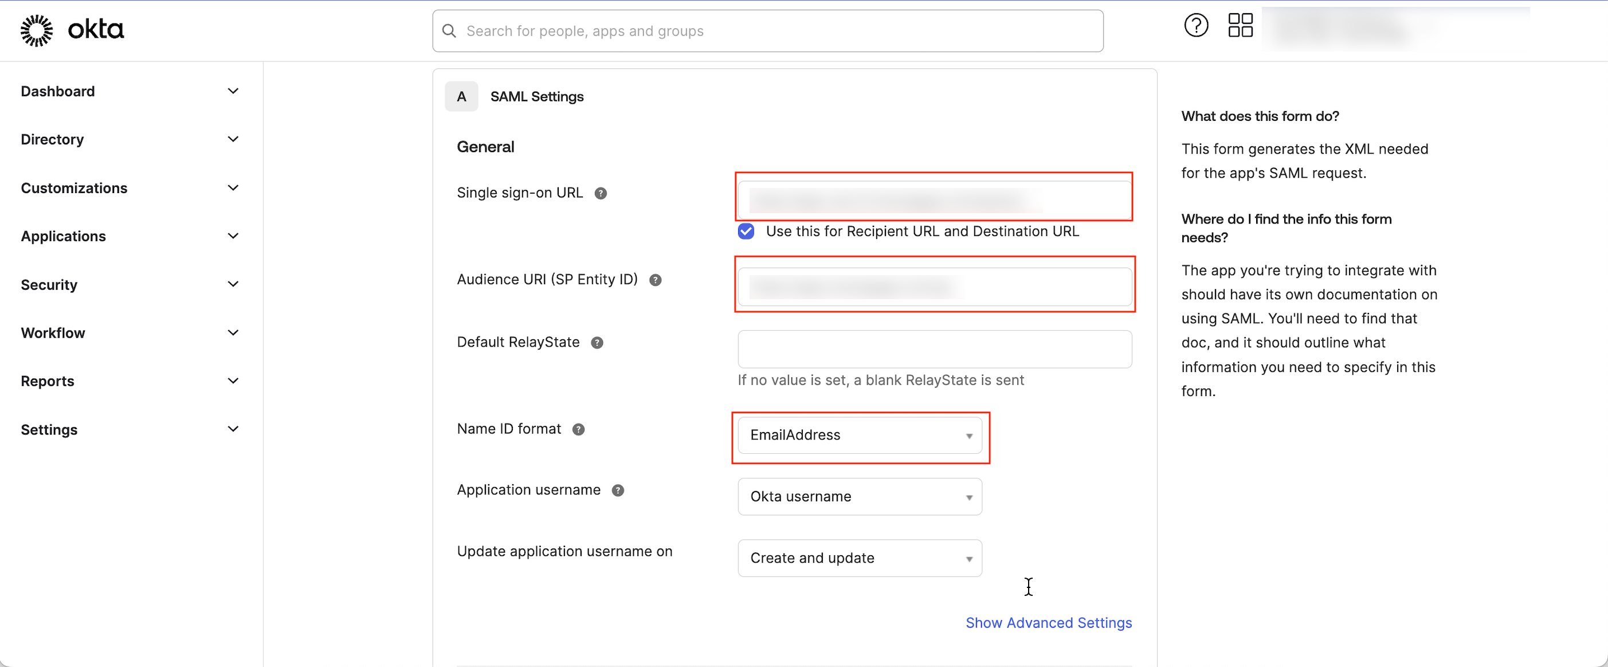Expand the Applications sidebar menu
The height and width of the screenshot is (667, 1608).
click(x=130, y=237)
